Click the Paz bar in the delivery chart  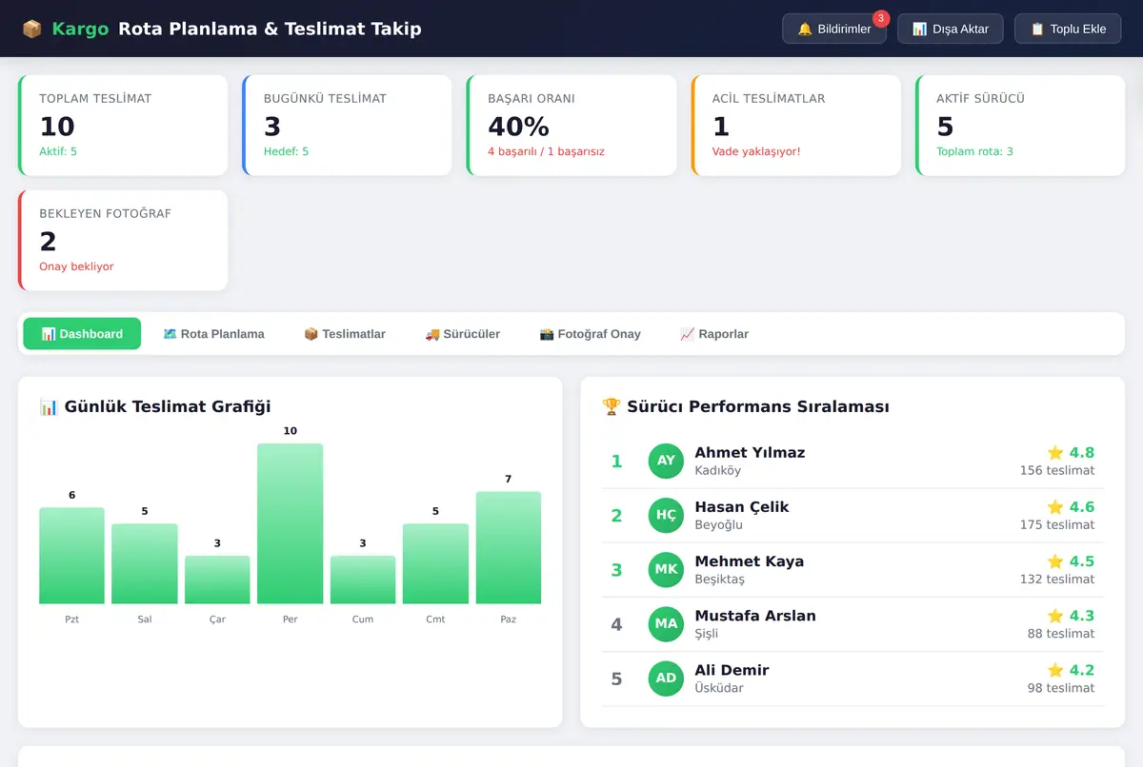point(509,547)
